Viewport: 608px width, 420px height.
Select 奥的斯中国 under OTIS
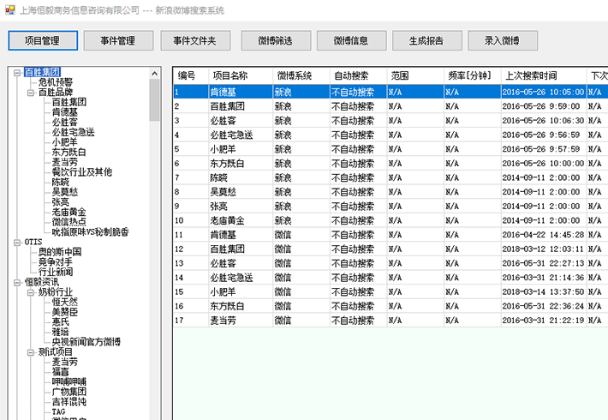(60, 252)
